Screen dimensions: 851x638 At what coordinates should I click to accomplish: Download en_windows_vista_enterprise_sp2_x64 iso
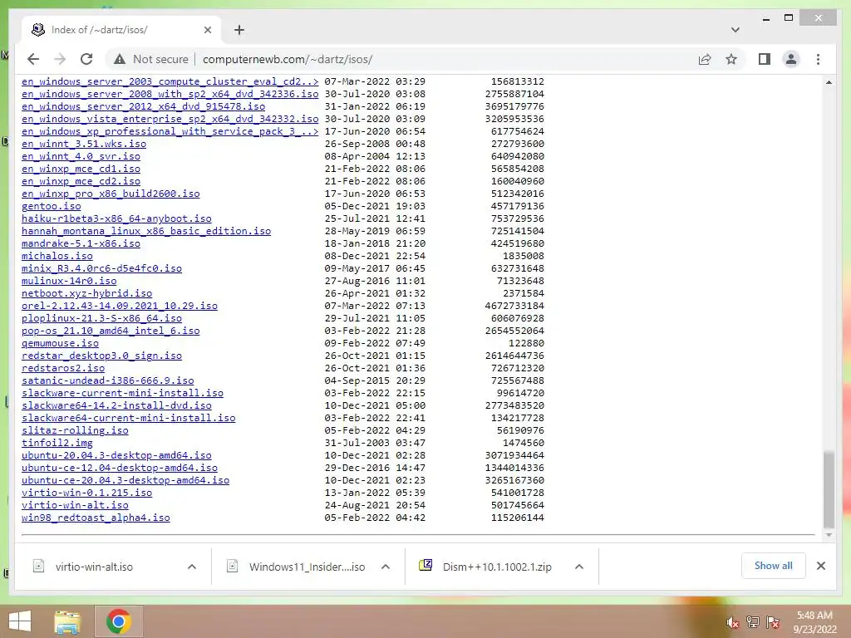[170, 119]
